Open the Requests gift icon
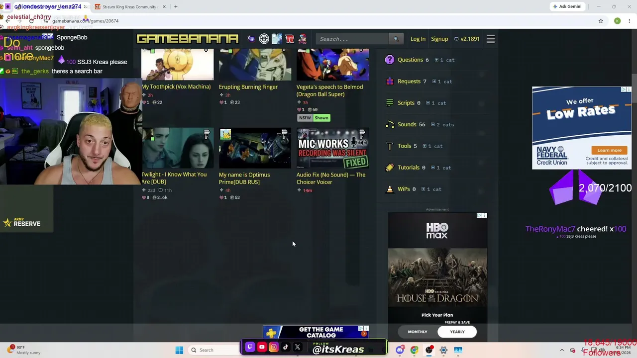 (390, 82)
